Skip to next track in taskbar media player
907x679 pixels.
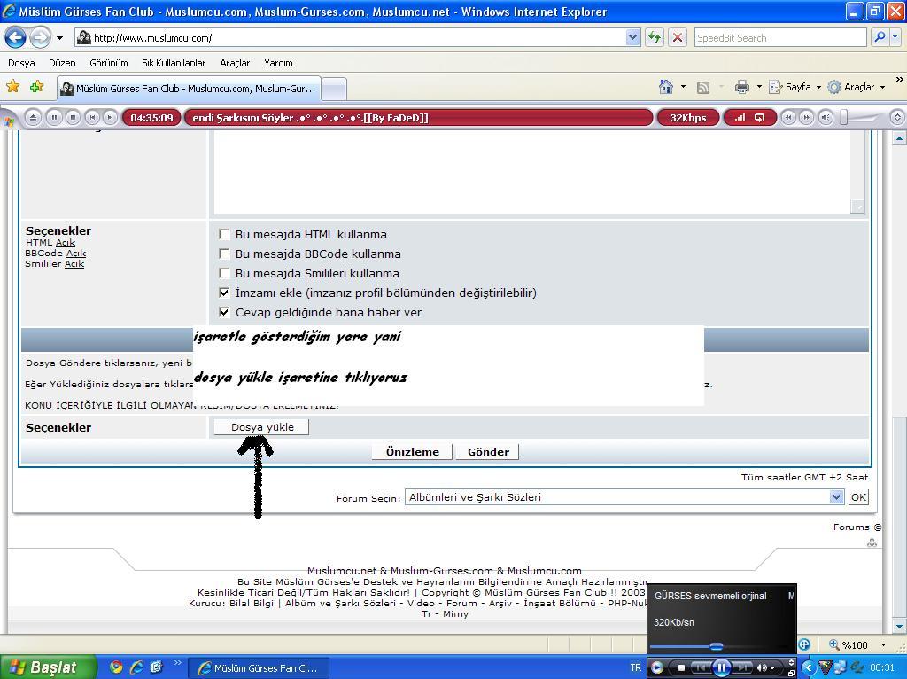click(x=743, y=668)
